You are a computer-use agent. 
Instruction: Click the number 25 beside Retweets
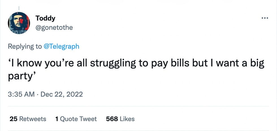tap(13, 119)
